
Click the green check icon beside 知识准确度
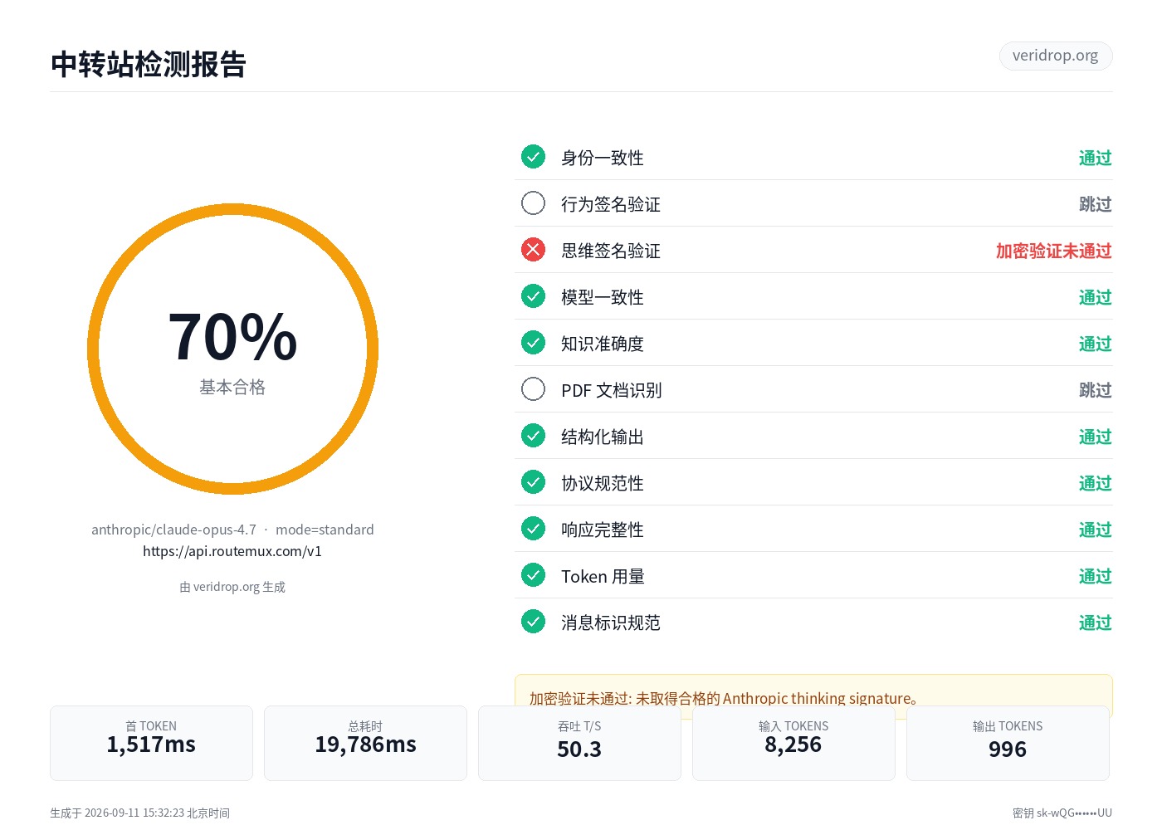click(x=533, y=343)
